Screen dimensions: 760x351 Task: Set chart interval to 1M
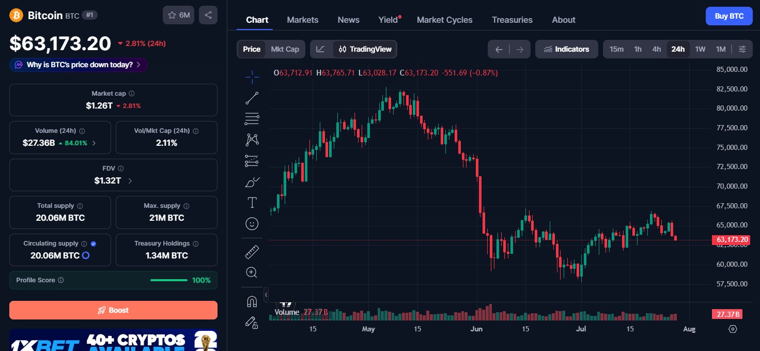(721, 49)
